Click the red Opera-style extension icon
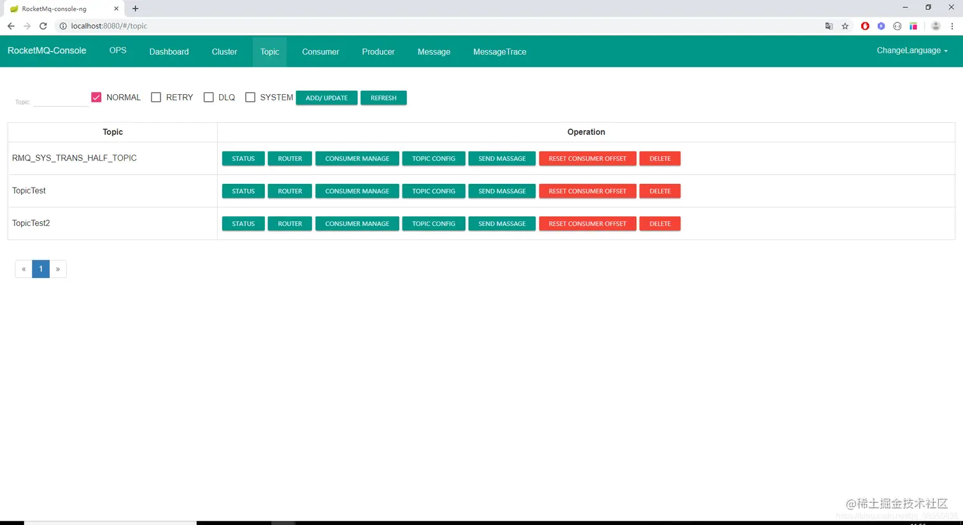963x525 pixels. (865, 26)
